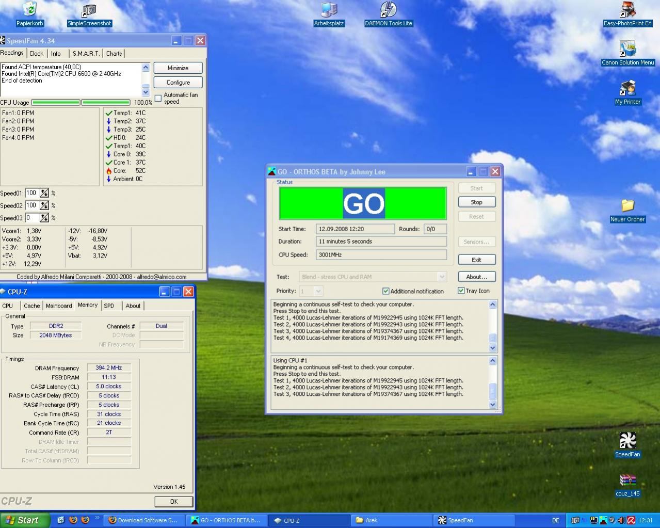Click the CPU Speed 3001MHz field in Orthos

381,254
